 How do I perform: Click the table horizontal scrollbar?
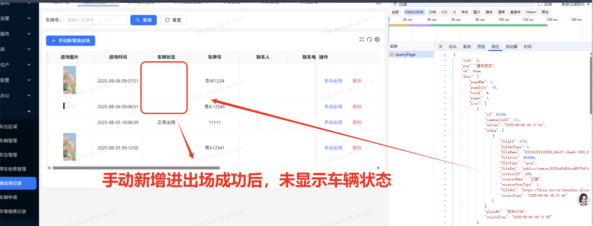[x=136, y=168]
